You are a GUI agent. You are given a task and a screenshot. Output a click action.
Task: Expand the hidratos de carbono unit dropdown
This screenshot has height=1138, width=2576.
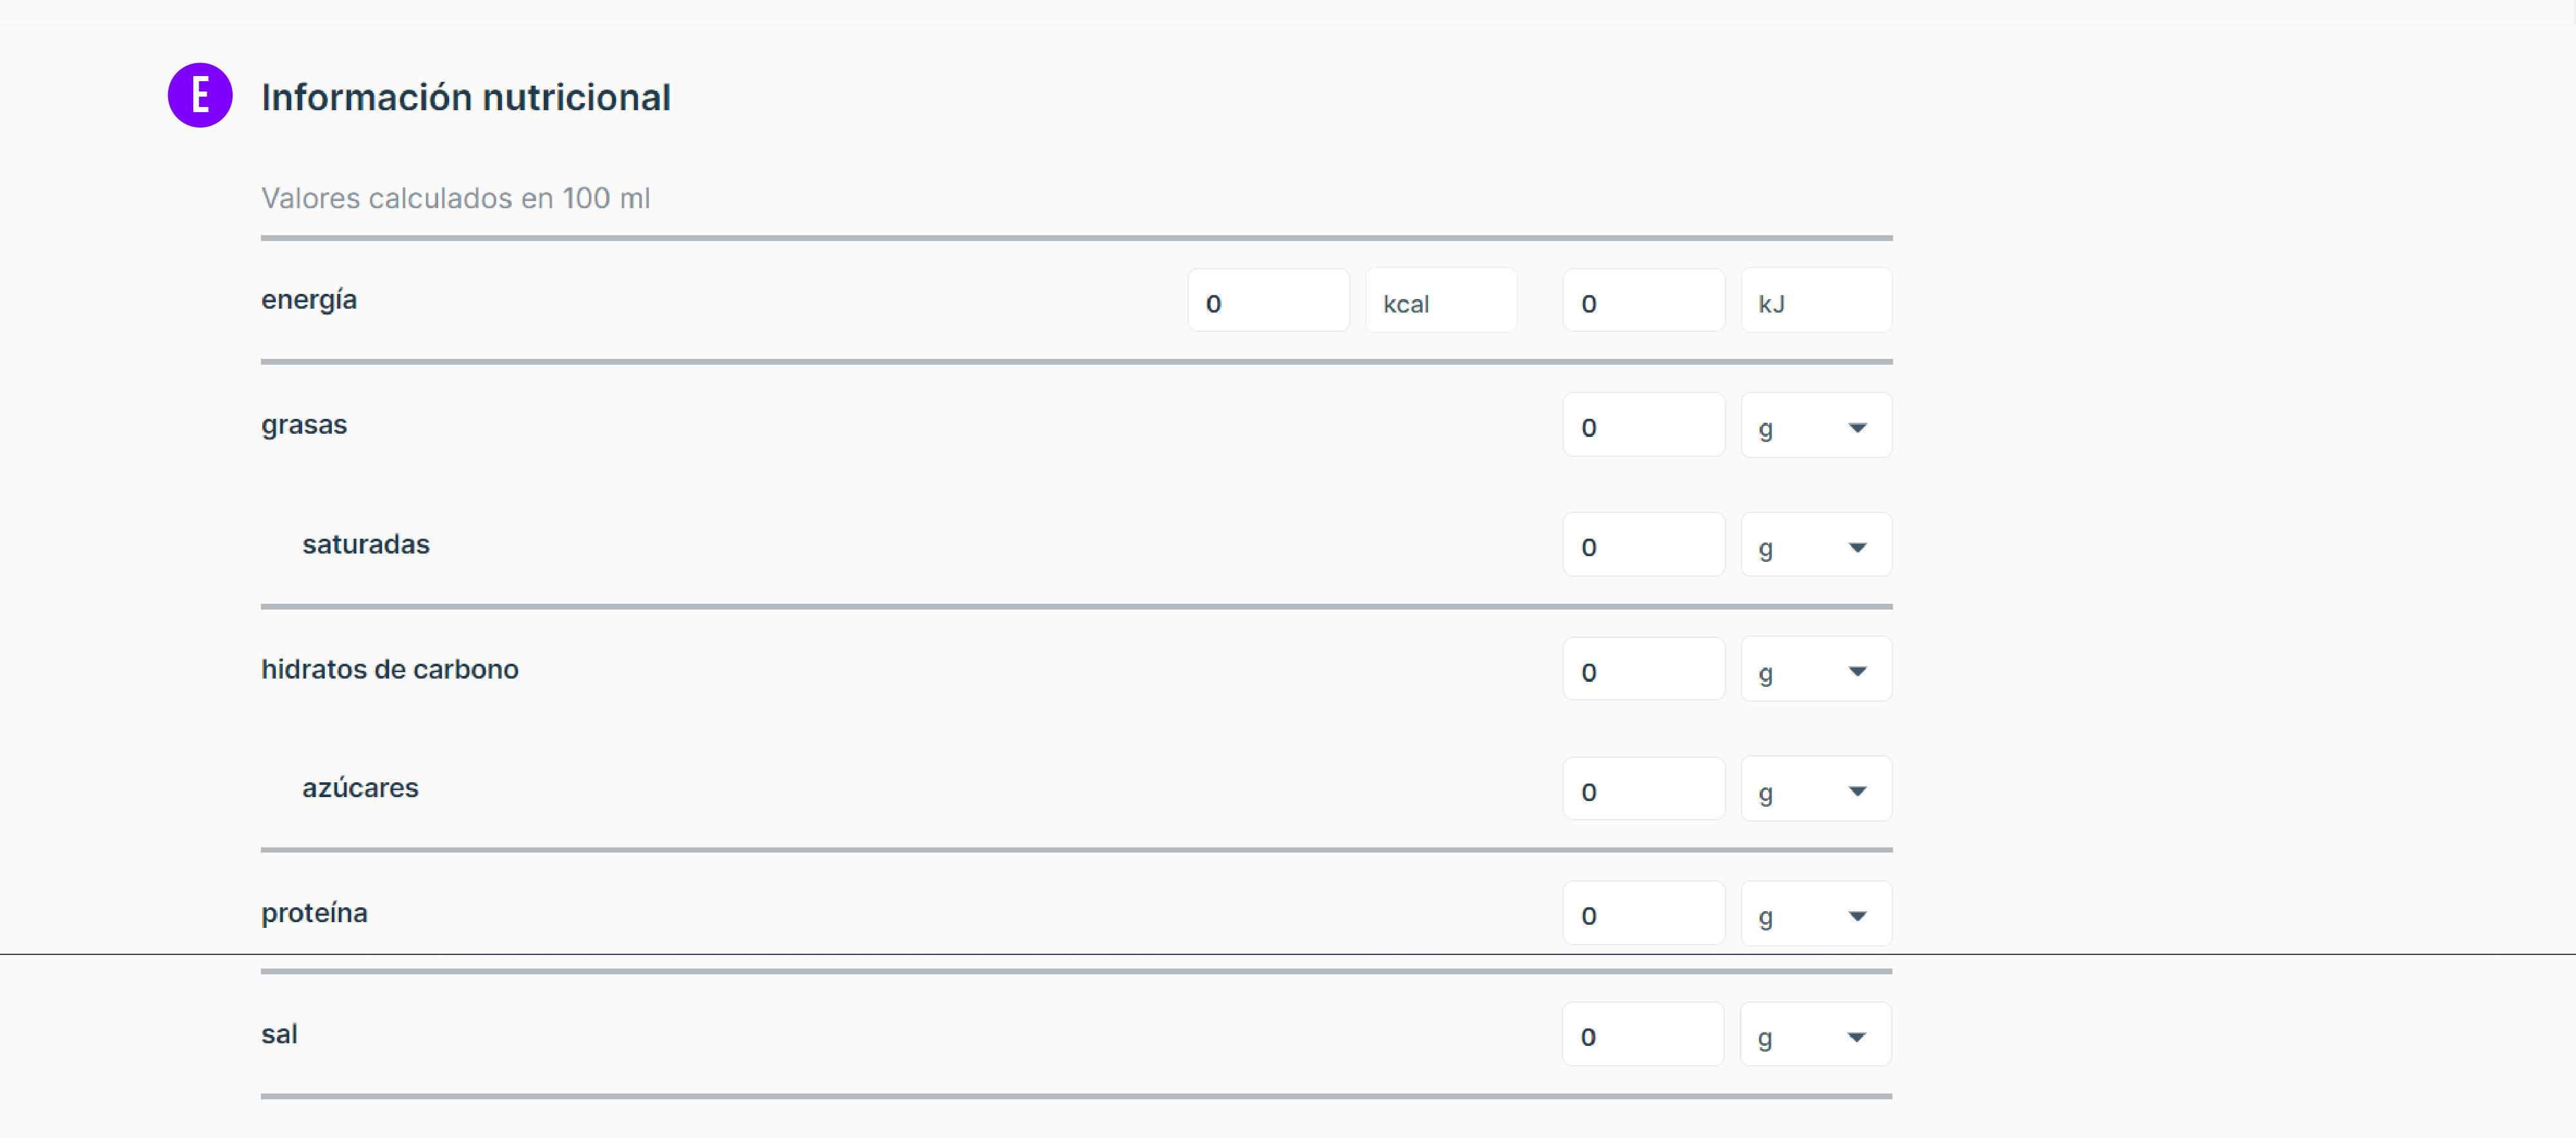pyautogui.click(x=1815, y=671)
